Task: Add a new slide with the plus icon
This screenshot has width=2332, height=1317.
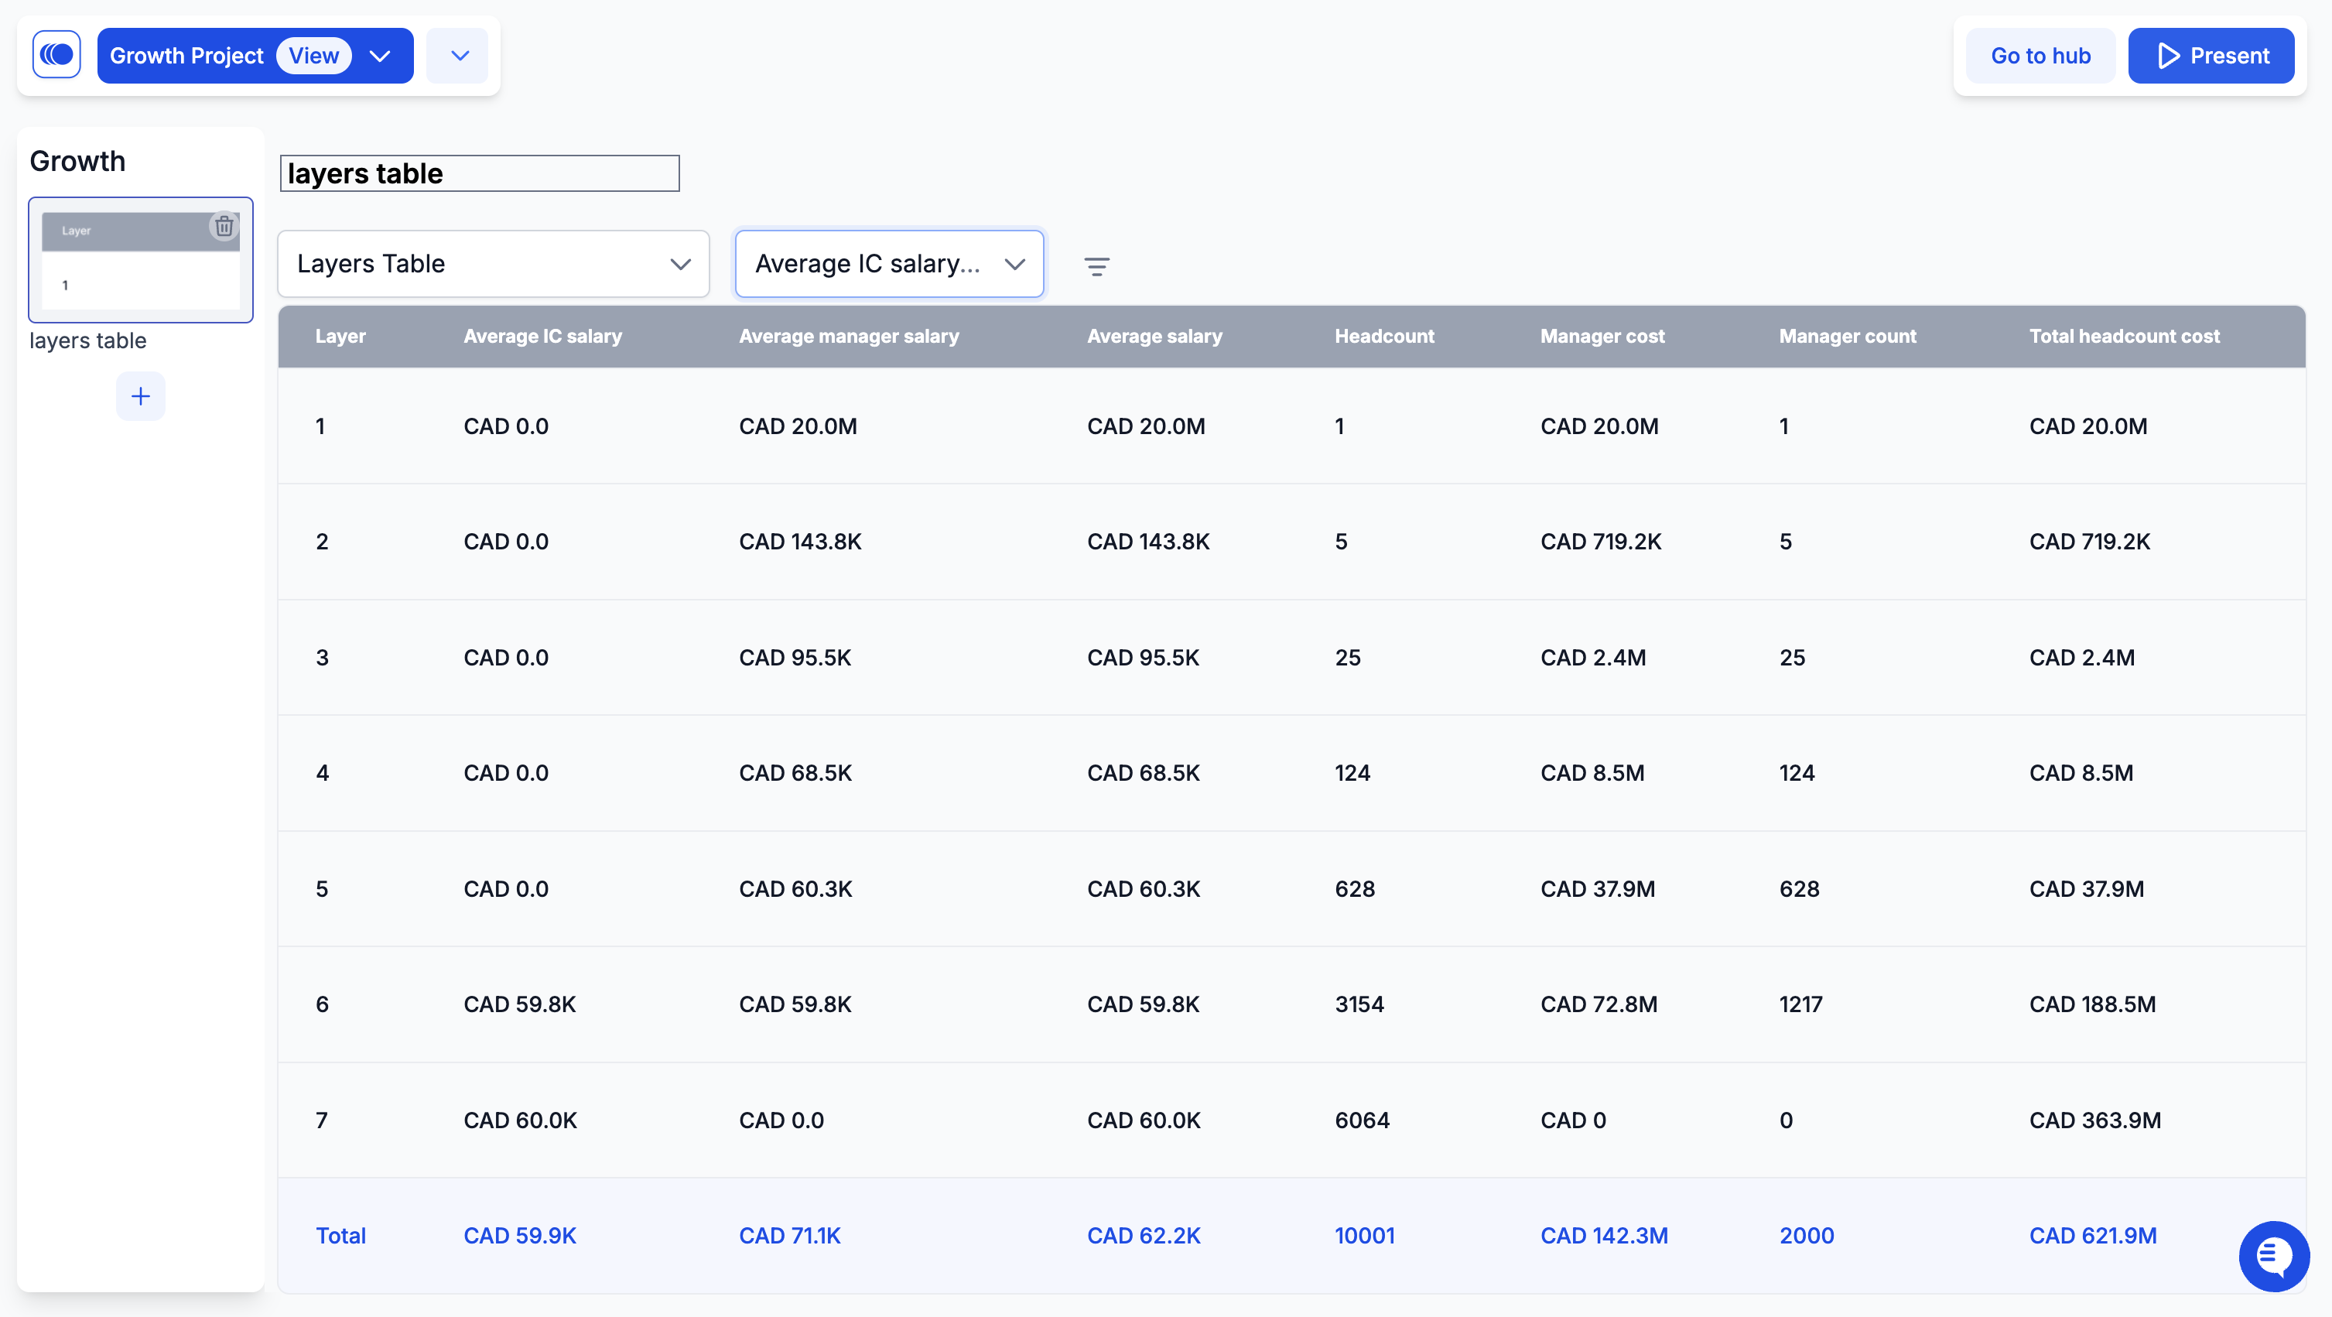Action: coord(140,395)
